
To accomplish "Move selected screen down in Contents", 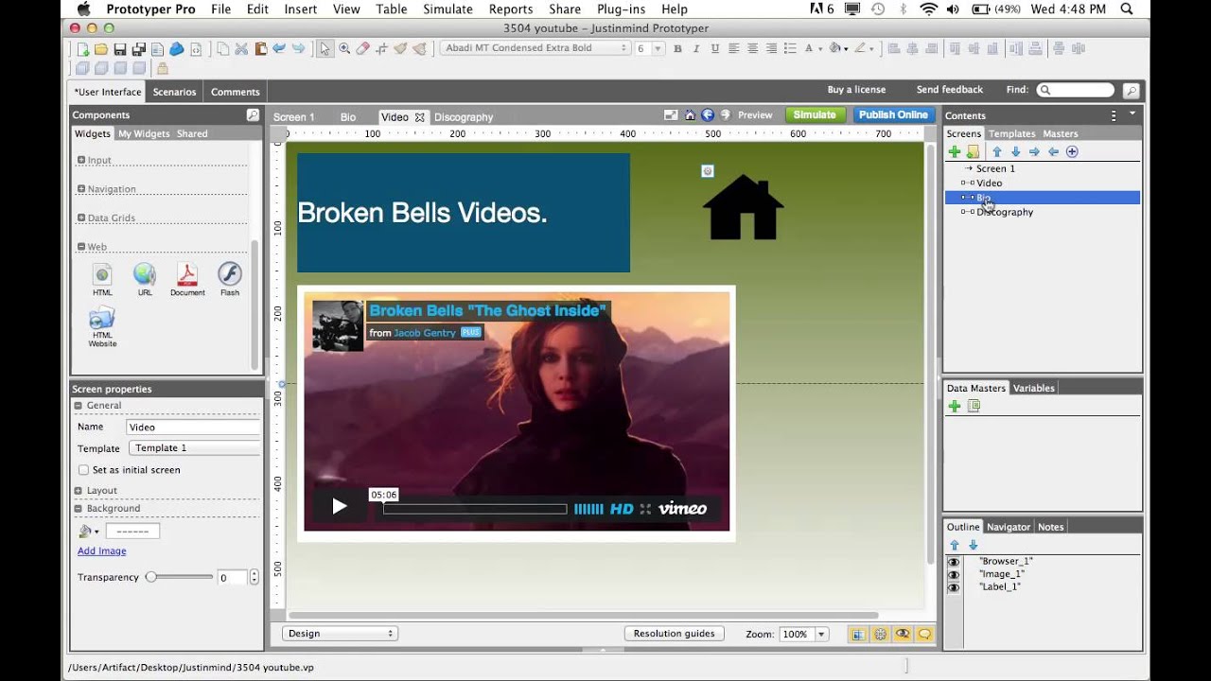I will 1015,151.
